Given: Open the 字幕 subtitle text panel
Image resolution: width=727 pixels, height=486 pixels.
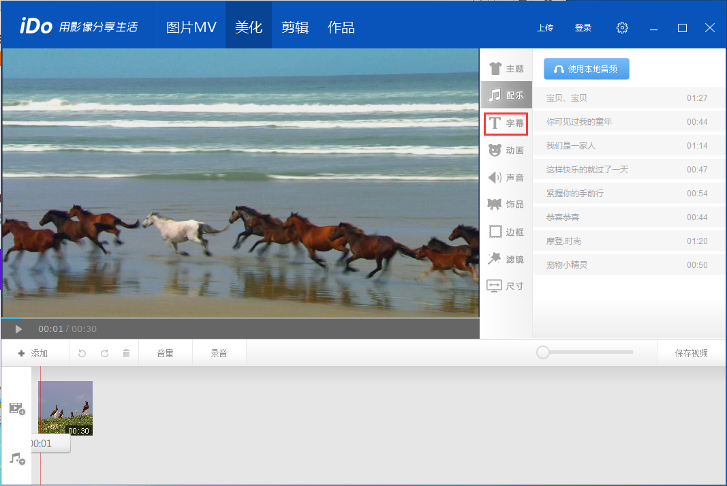Looking at the screenshot, I should click(x=506, y=123).
